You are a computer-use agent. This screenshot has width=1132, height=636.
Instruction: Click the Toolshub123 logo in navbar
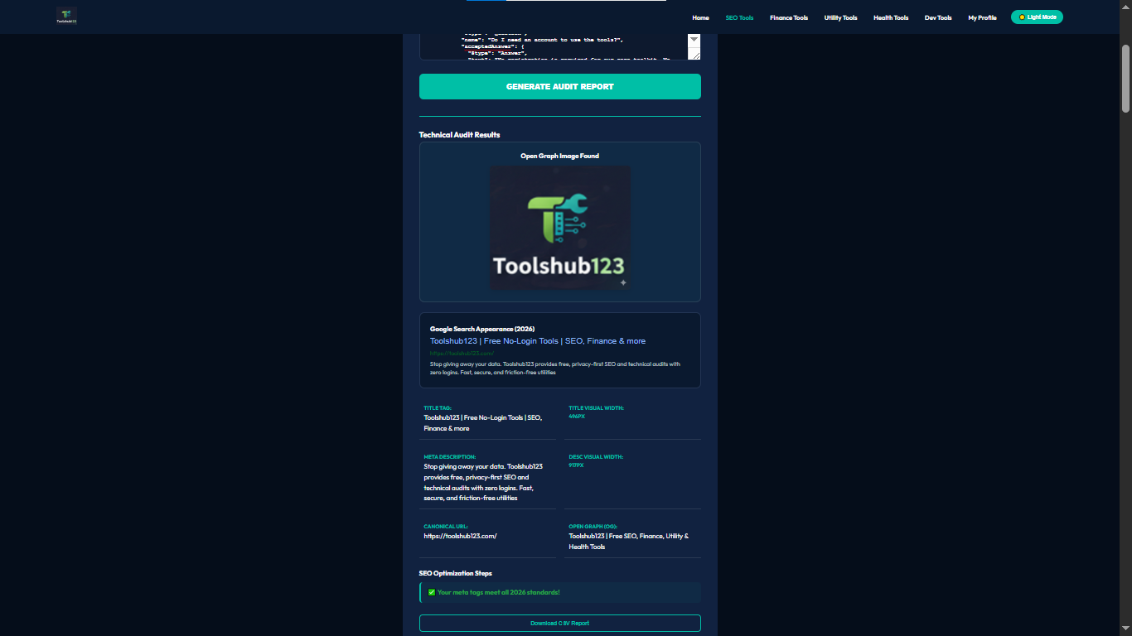66,16
